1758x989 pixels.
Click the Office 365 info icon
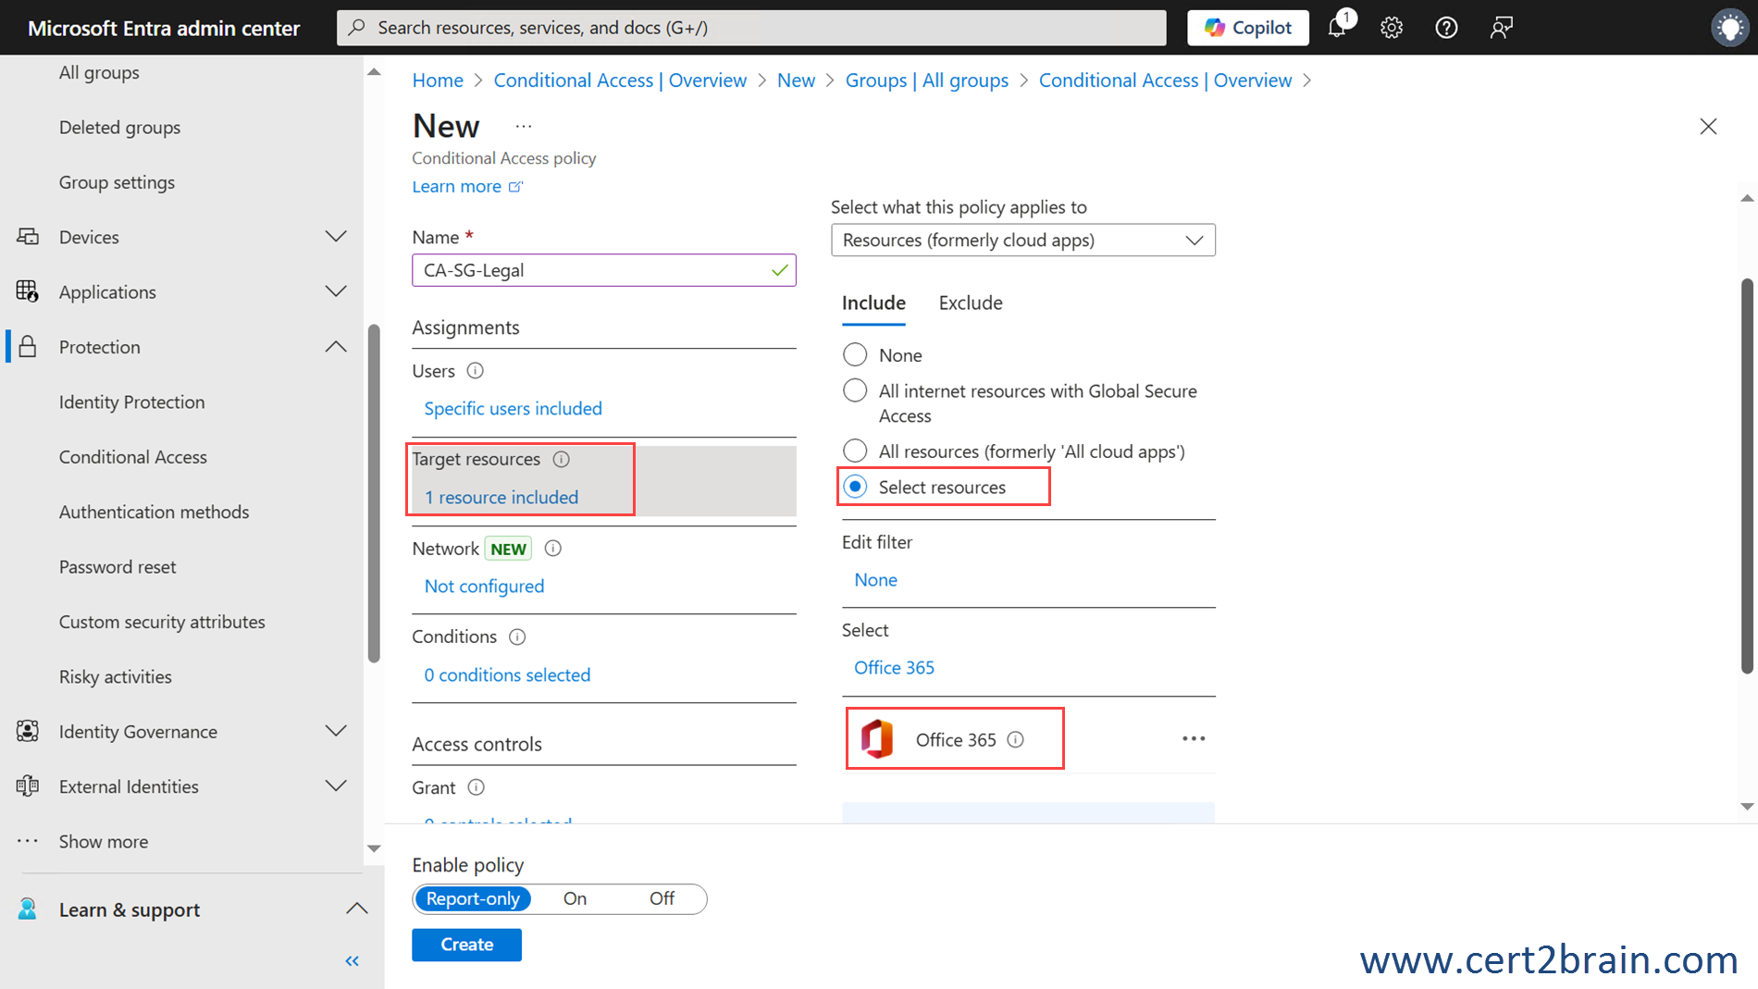[1015, 739]
